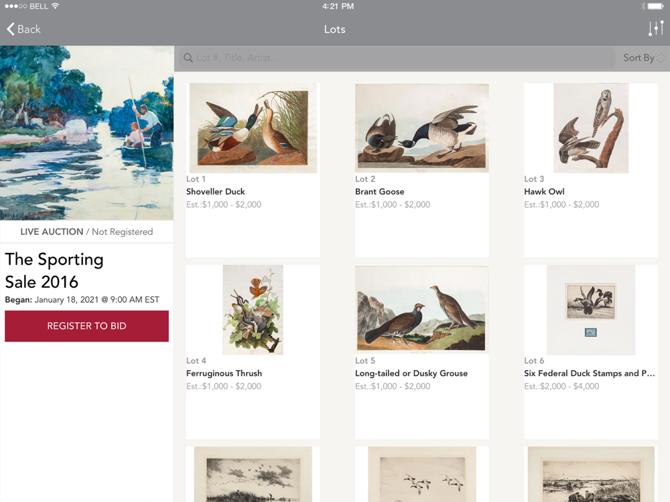Tap the Not Registered status text
Viewport: 670px width, 502px height.
click(x=122, y=232)
